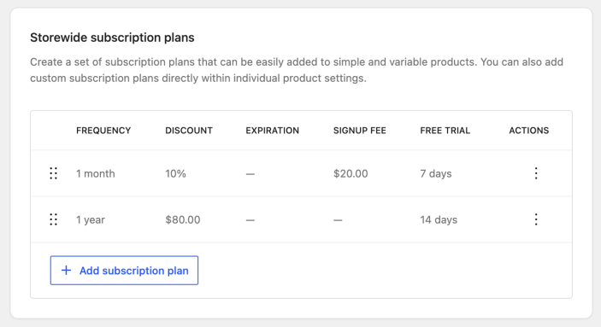Click Add subscription plan button
Viewport: 601px width, 327px height.
(124, 271)
